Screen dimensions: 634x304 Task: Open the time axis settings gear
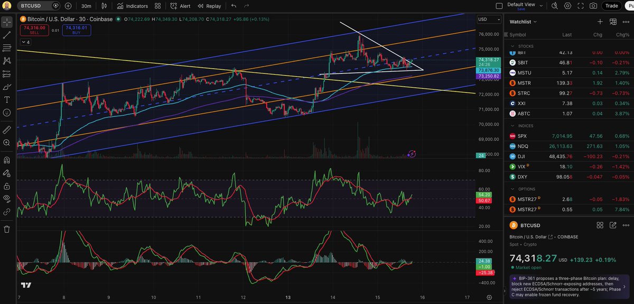489,298
